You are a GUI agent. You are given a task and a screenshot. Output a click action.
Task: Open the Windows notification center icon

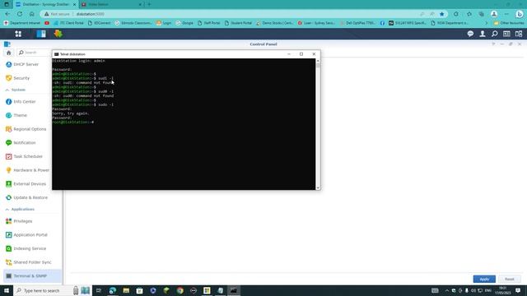point(518,290)
